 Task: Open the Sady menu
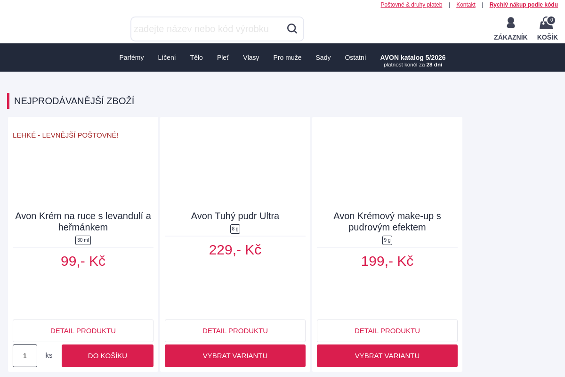click(x=323, y=57)
